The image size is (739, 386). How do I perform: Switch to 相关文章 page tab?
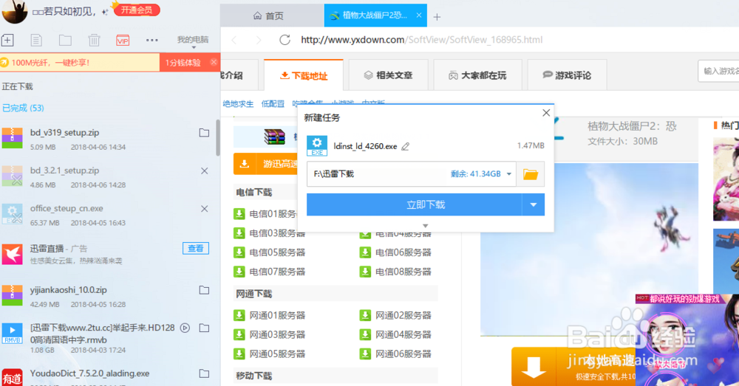[389, 75]
